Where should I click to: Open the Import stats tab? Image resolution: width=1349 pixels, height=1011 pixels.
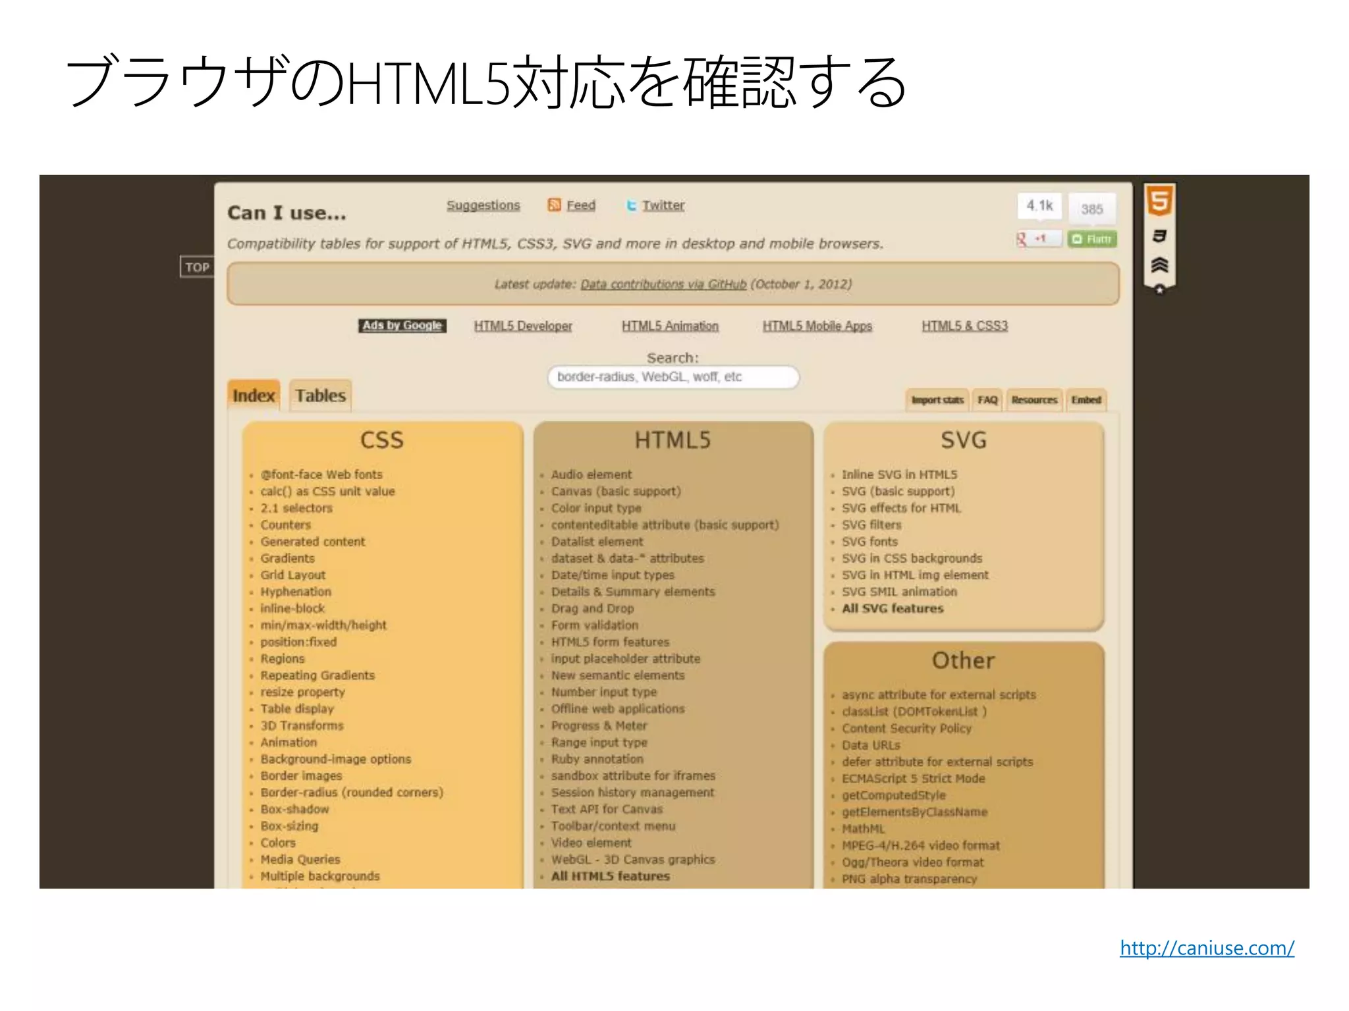click(937, 400)
